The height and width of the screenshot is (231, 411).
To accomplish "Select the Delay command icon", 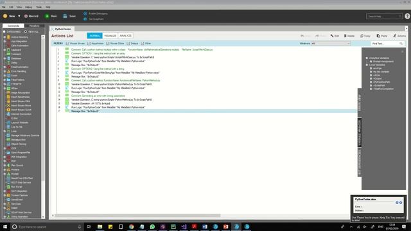I will [x=8, y=63].
